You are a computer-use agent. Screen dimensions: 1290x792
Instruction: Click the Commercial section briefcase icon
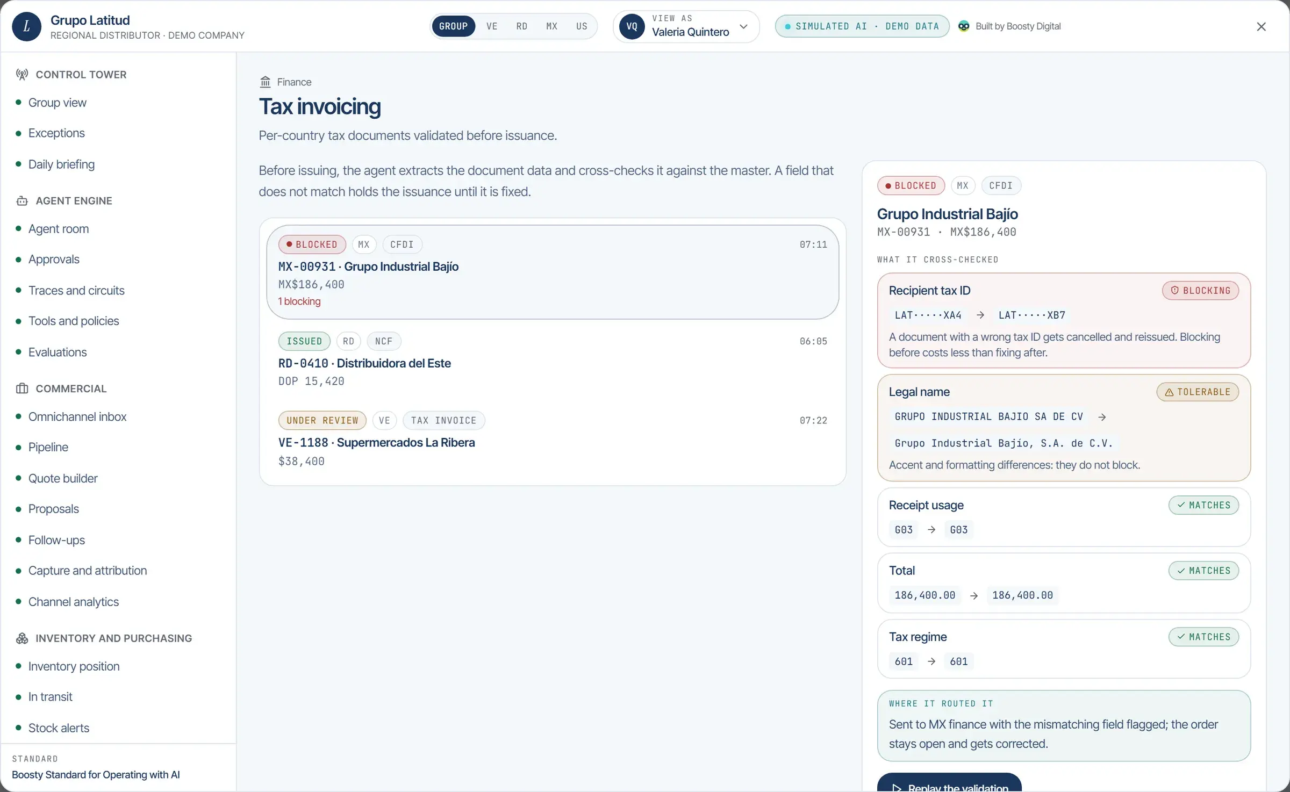click(x=22, y=388)
